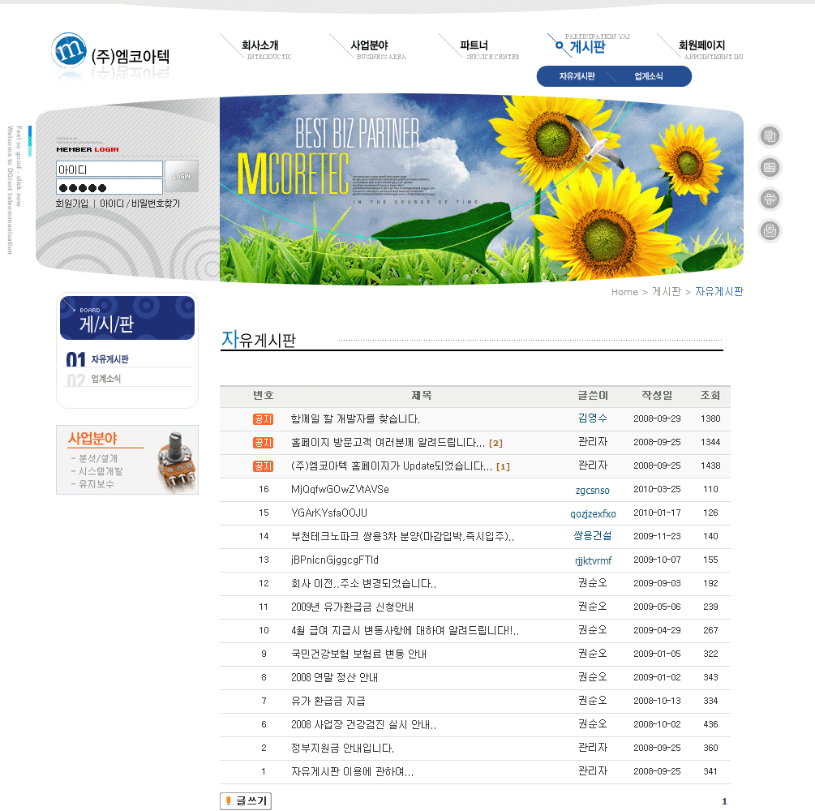Open post '2008 사업장 건강검진 실시 안내'
The image size is (815, 811).
click(x=363, y=725)
